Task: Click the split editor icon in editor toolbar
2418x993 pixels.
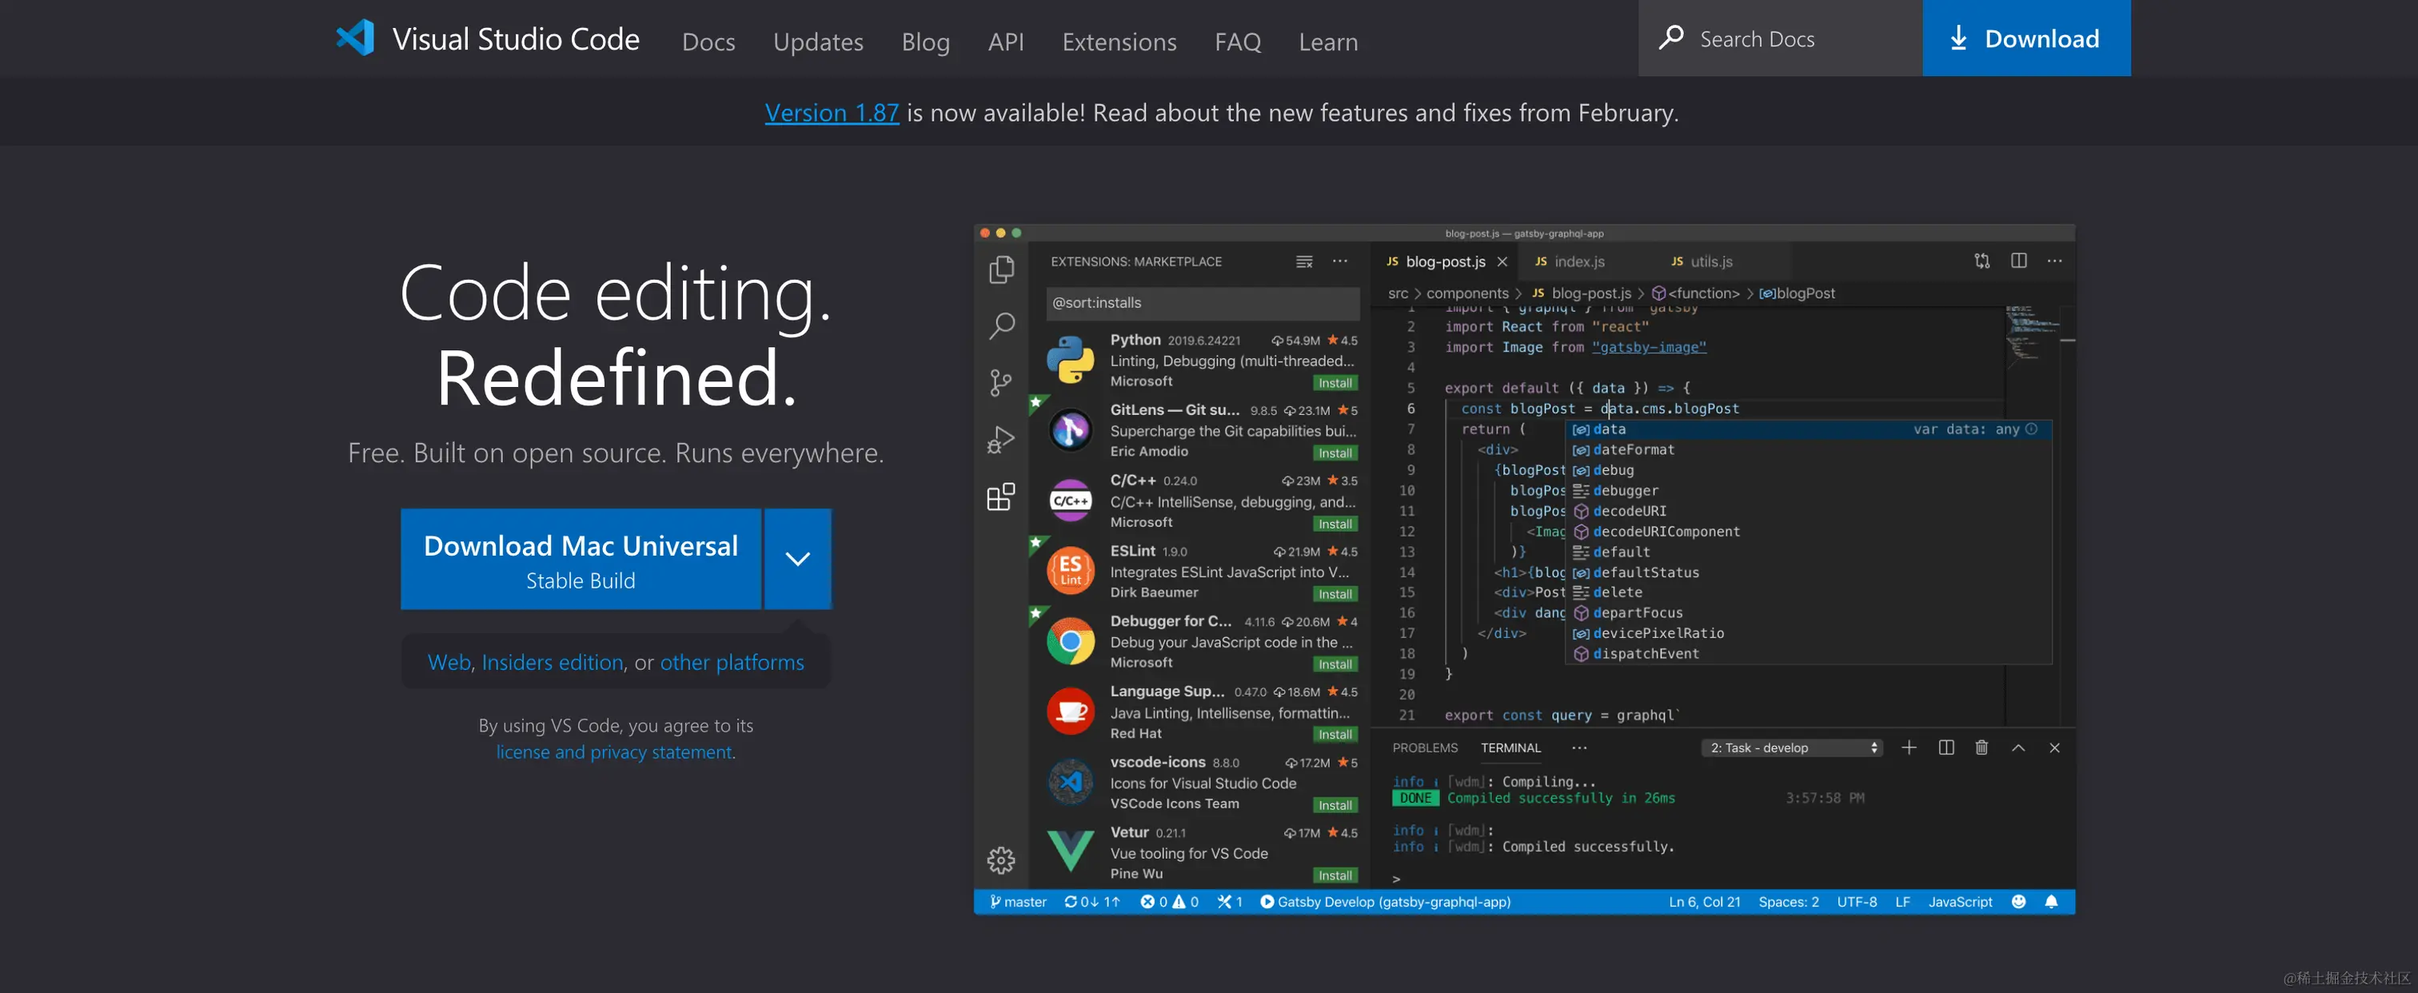Action: (2019, 261)
